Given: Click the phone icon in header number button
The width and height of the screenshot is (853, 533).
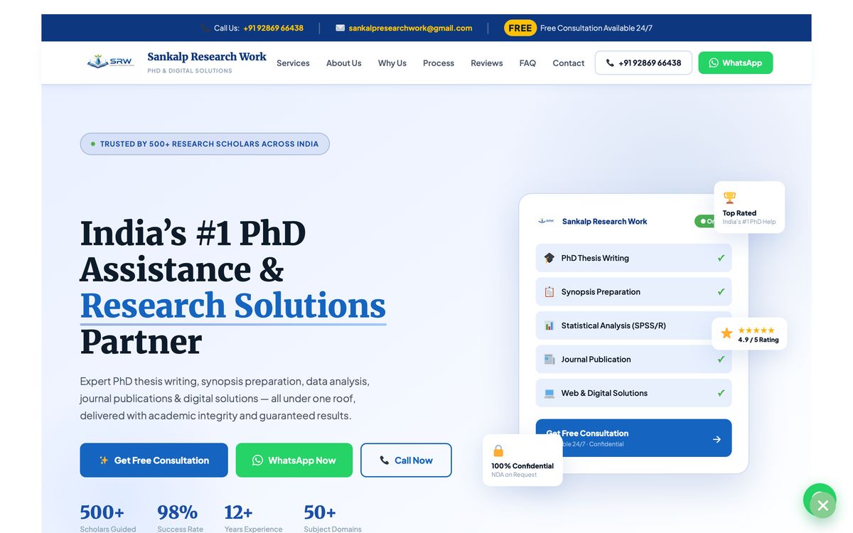Looking at the screenshot, I should [610, 63].
